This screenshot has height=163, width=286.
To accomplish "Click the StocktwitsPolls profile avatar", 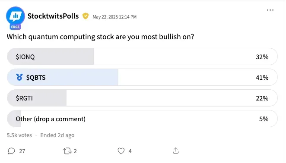I will [x=16, y=16].
